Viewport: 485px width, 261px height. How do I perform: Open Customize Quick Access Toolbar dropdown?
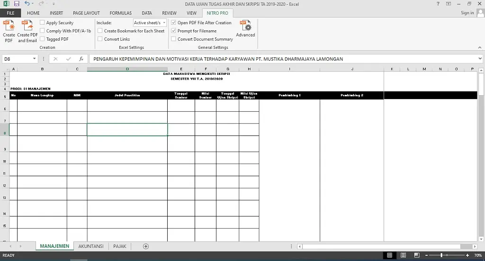pos(54,4)
